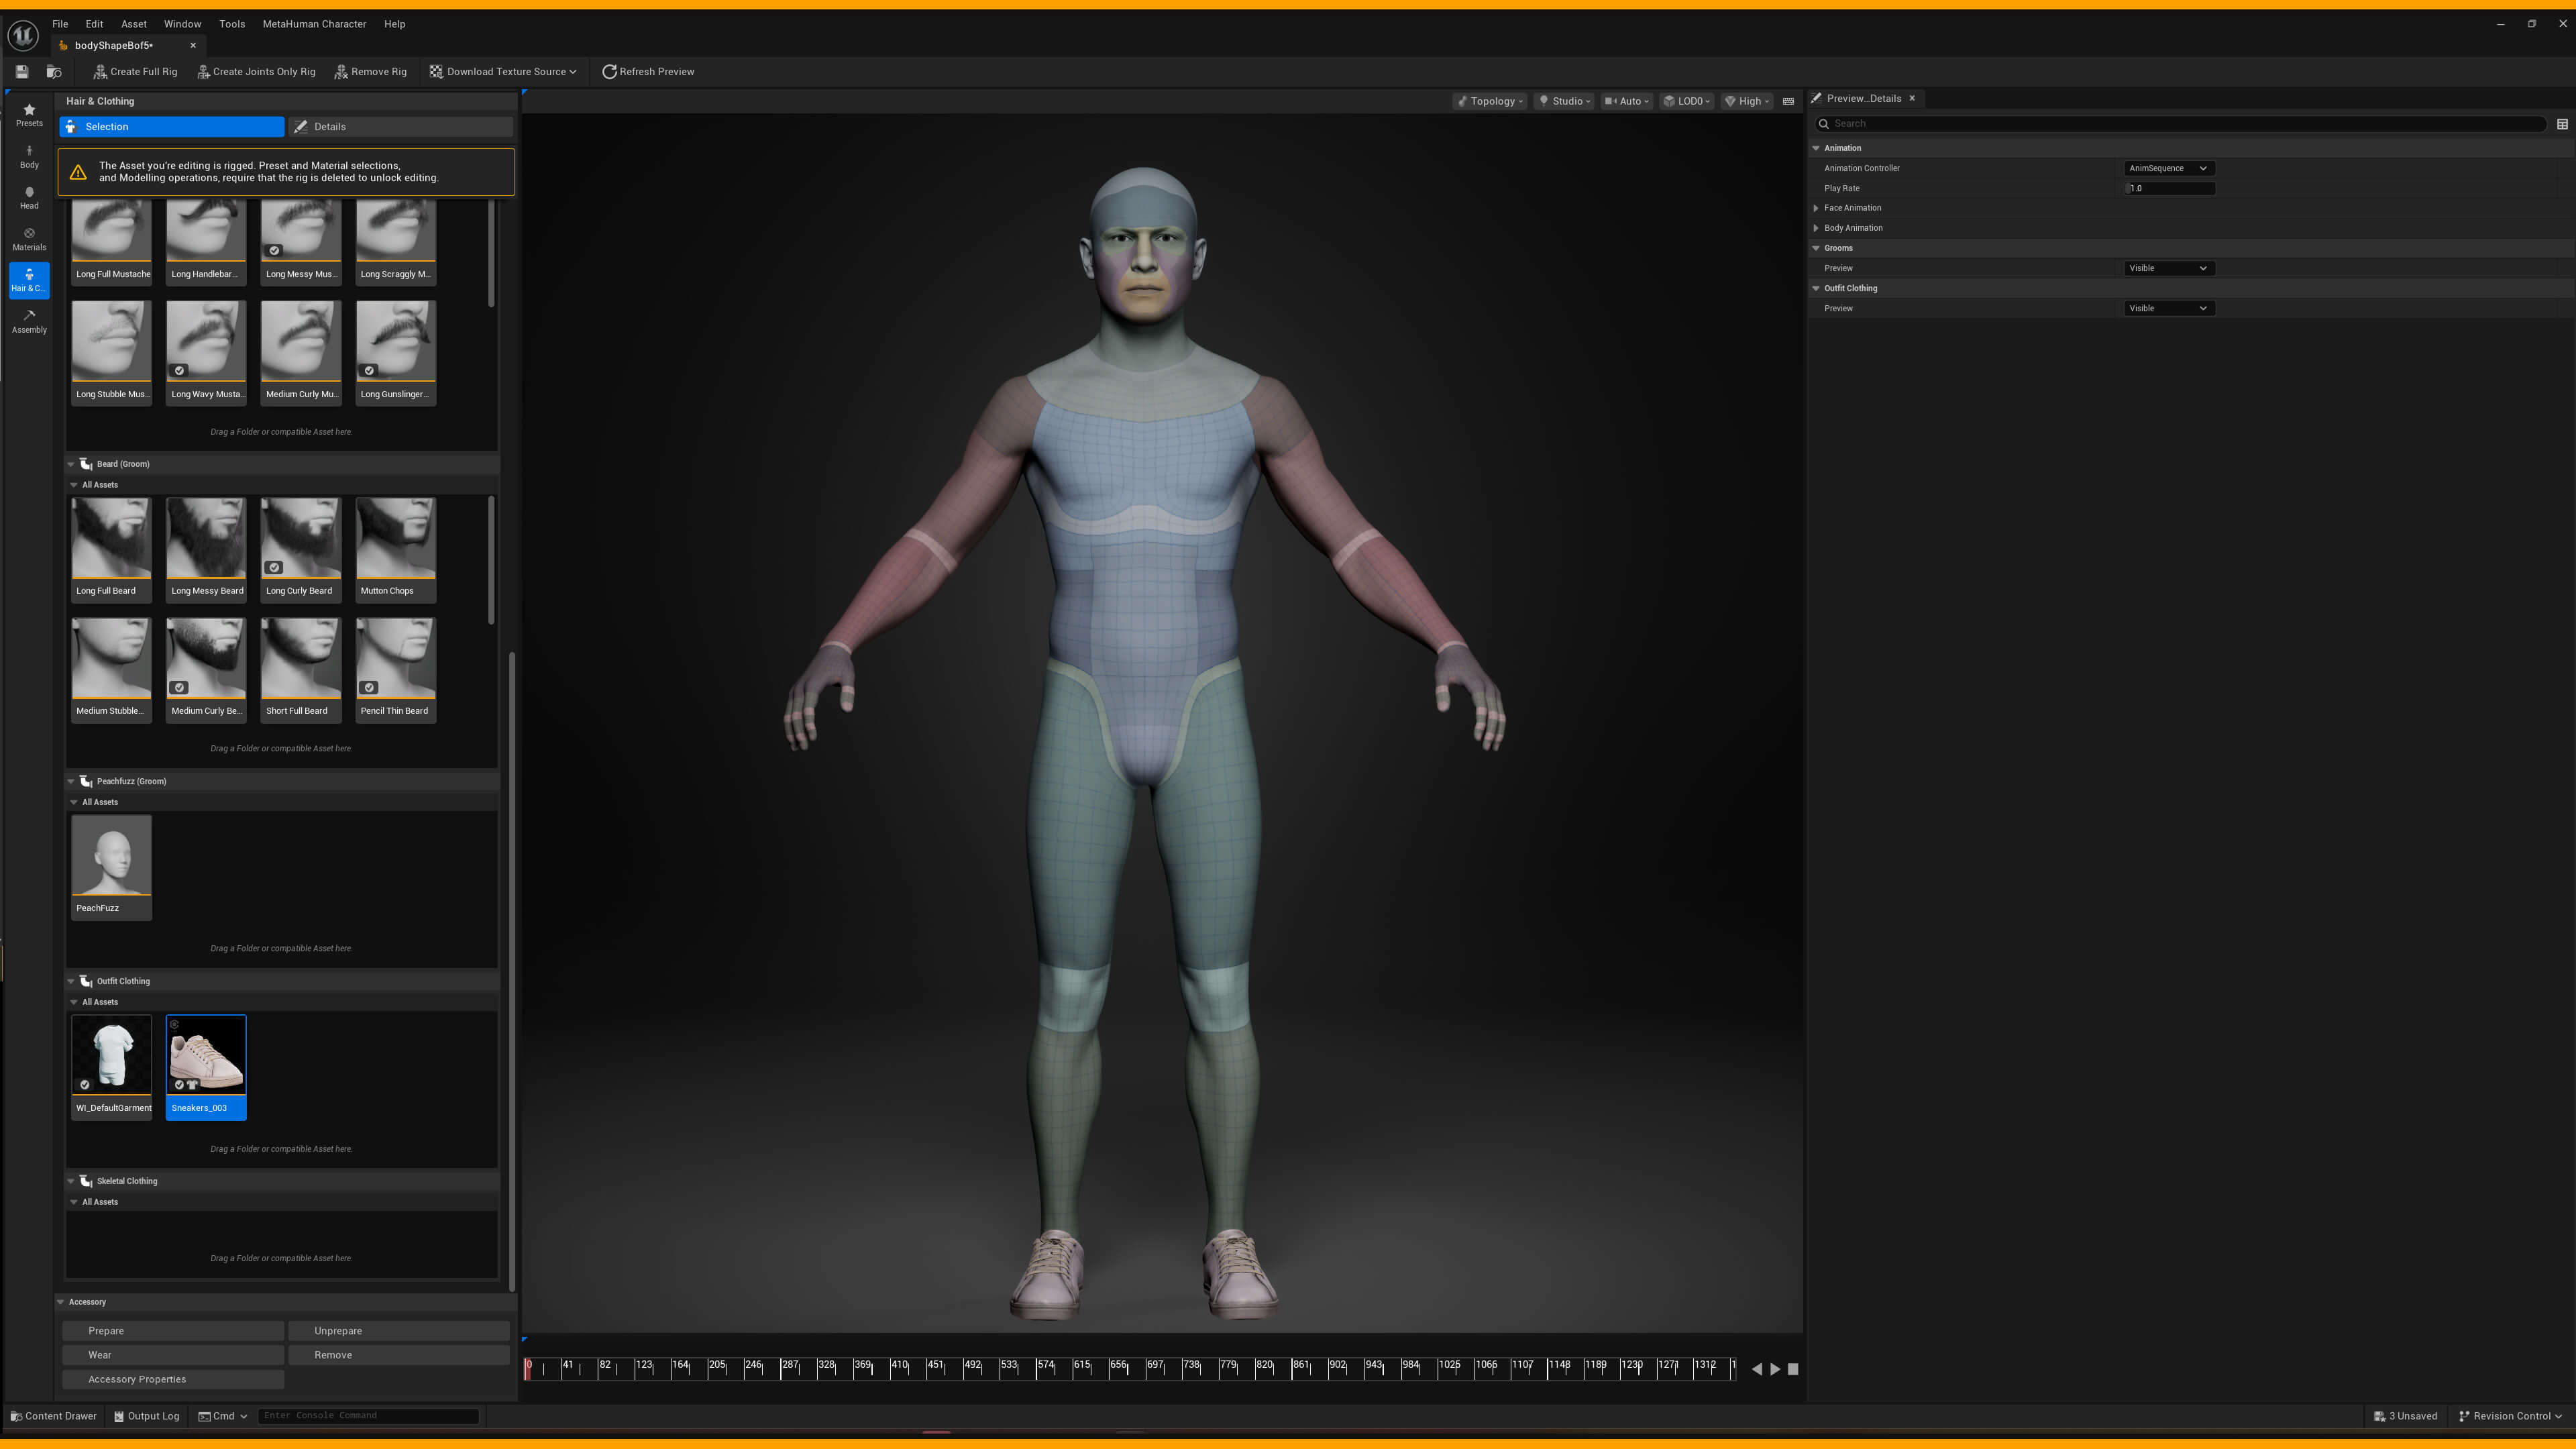Collapse the Peachfuzz (Groom) category
Image resolution: width=2576 pixels, height=1449 pixels.
coord(72,781)
